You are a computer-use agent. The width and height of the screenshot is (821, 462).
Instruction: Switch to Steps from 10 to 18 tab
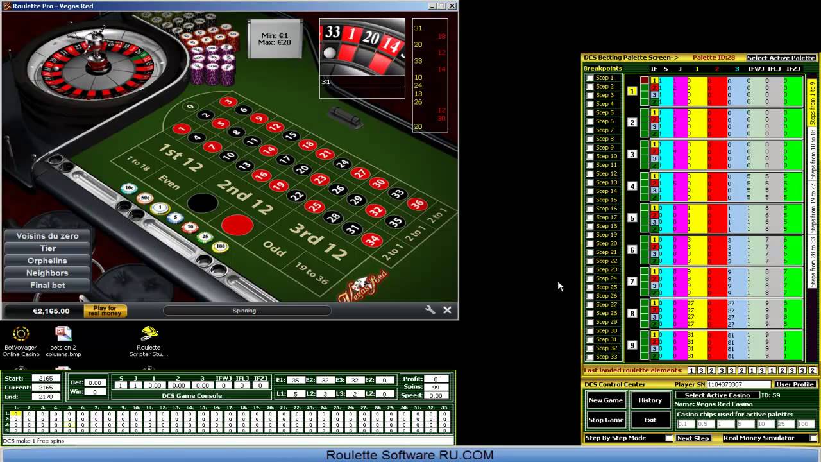812,154
